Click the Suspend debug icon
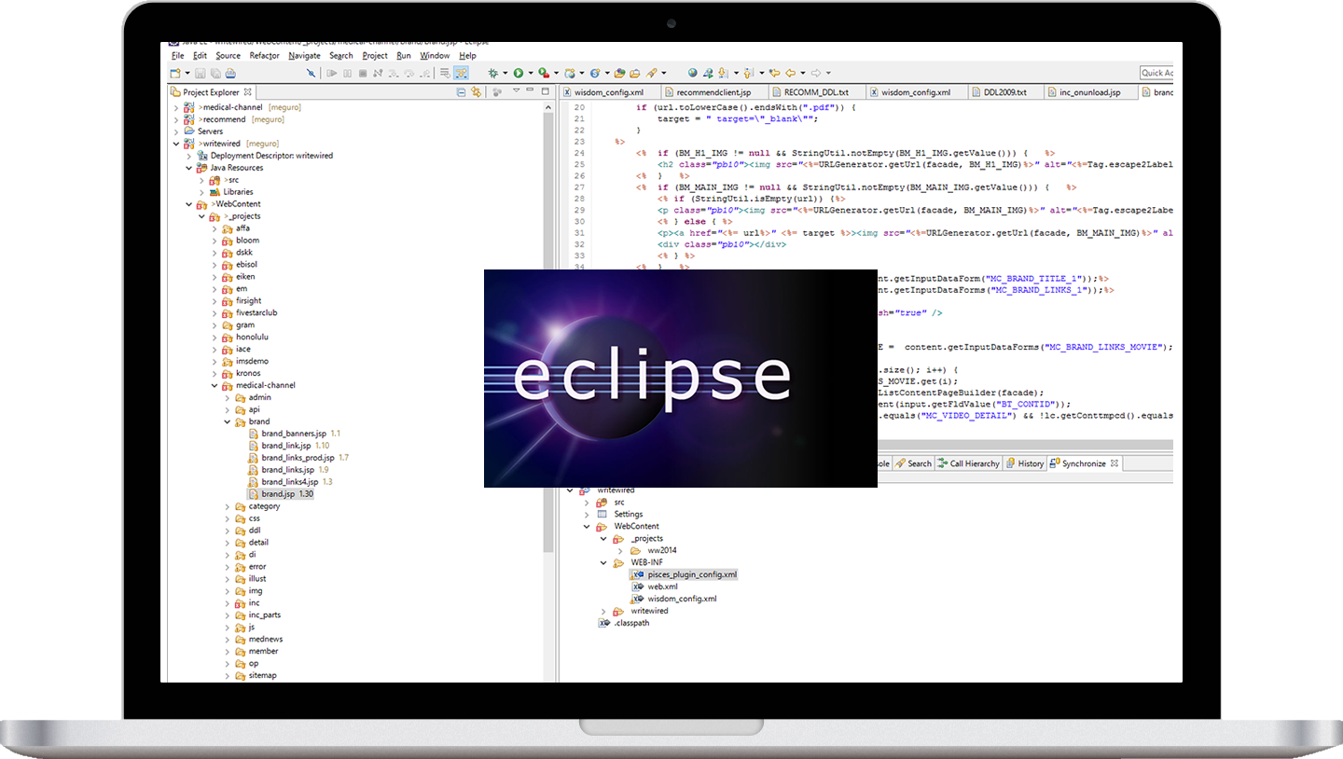 tap(348, 73)
